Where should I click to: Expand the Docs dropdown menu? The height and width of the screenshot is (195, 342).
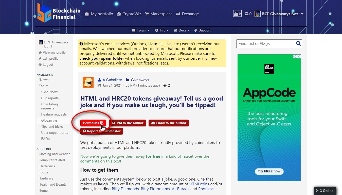(x=182, y=30)
